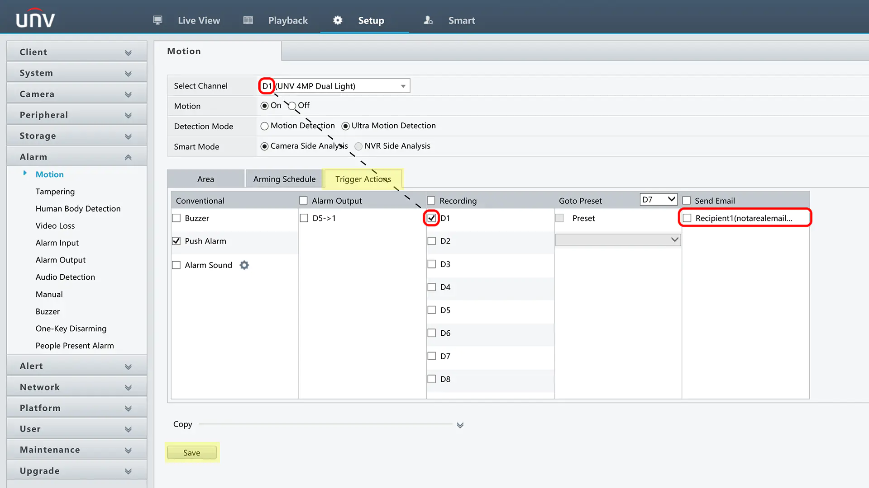Select Ultra Motion Detection mode
This screenshot has width=869, height=488.
point(346,126)
